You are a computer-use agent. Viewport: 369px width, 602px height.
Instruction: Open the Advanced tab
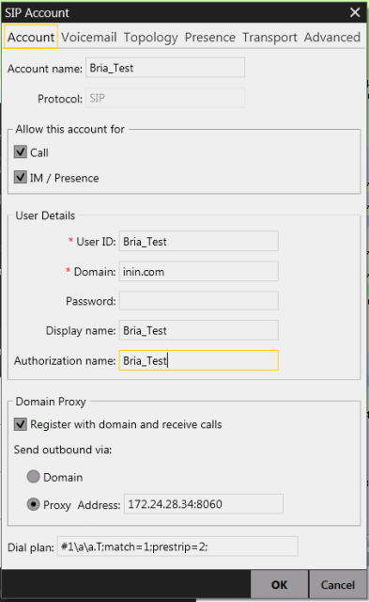point(331,38)
